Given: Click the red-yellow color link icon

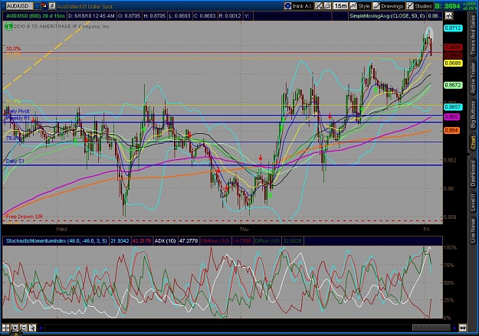Looking at the screenshot, I should [44, 5].
